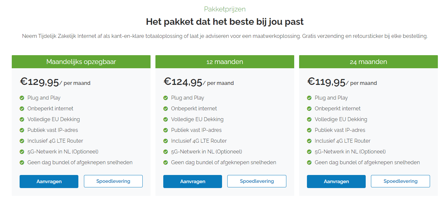Request the 12 maanden package via Aanvragen

pyautogui.click(x=193, y=182)
